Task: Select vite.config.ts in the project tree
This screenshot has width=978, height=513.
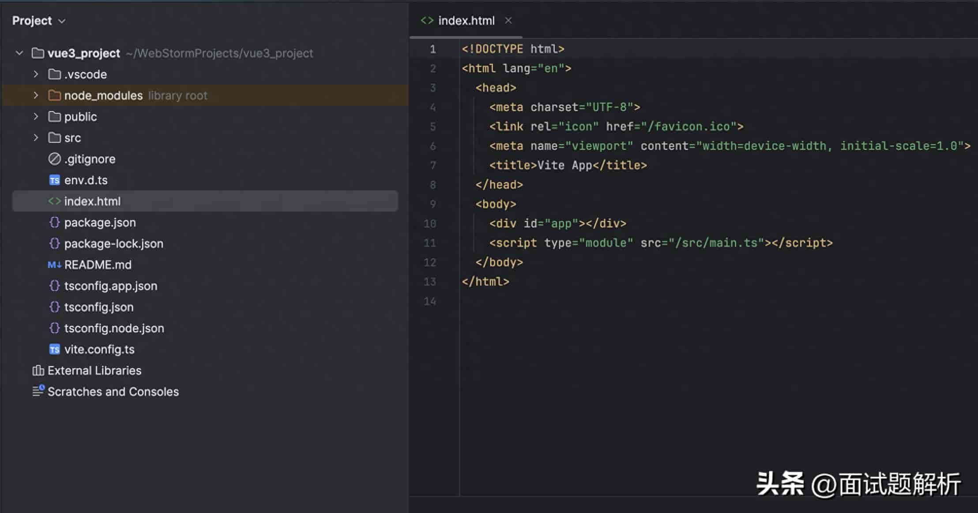Action: click(x=99, y=349)
